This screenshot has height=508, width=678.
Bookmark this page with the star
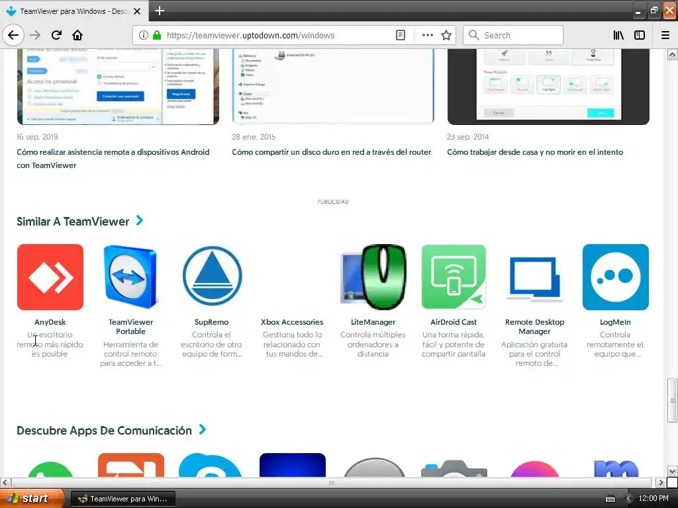pos(446,35)
